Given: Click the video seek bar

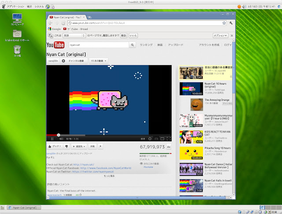Looking at the screenshot, I should pyautogui.click(x=109, y=135).
